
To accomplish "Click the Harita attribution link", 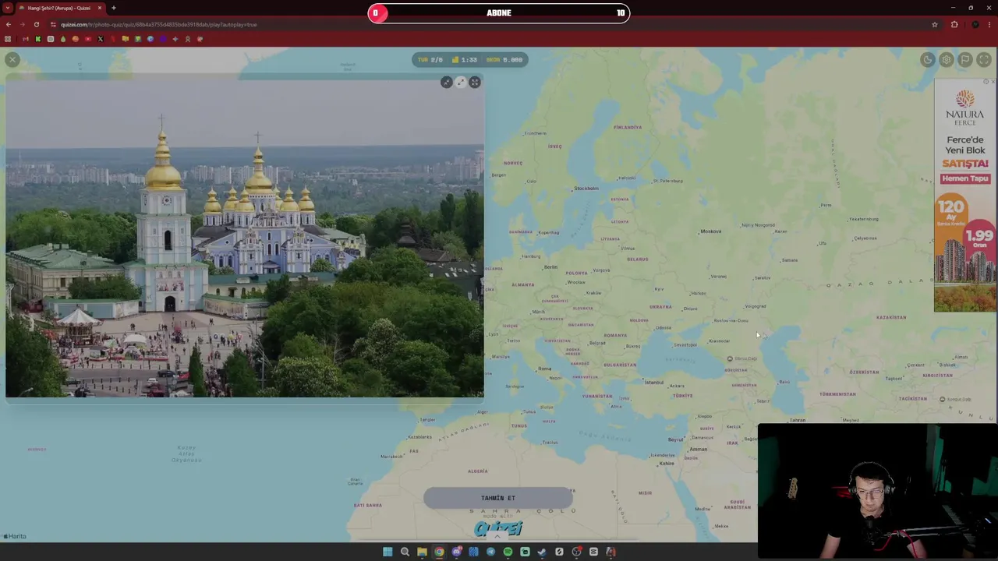I will pos(15,536).
